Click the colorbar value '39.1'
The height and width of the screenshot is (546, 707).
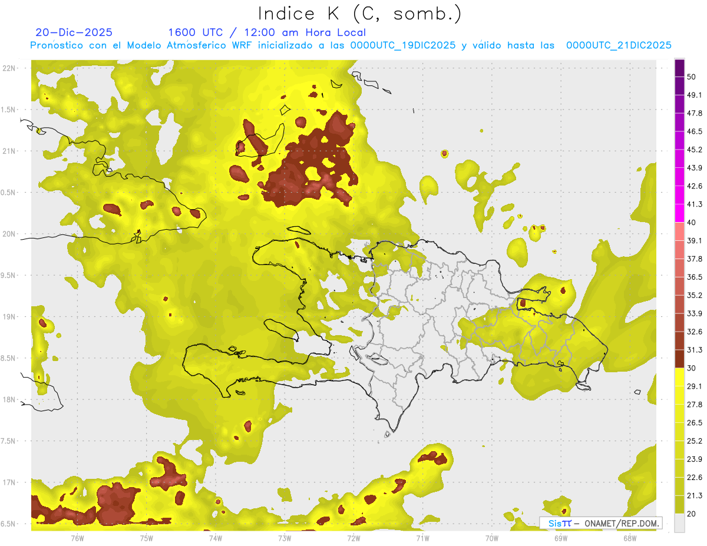pyautogui.click(x=695, y=241)
